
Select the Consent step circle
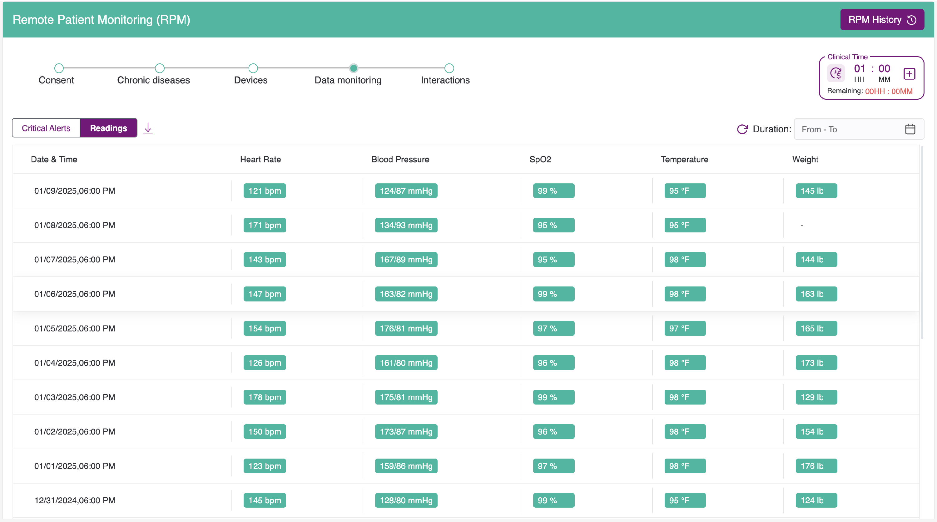pos(59,68)
